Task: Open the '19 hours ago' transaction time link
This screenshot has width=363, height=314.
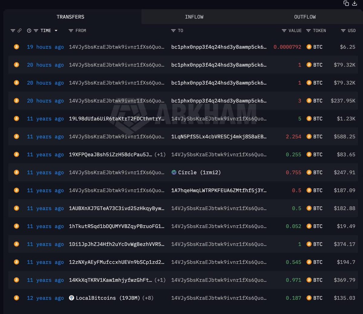Action: [45, 47]
